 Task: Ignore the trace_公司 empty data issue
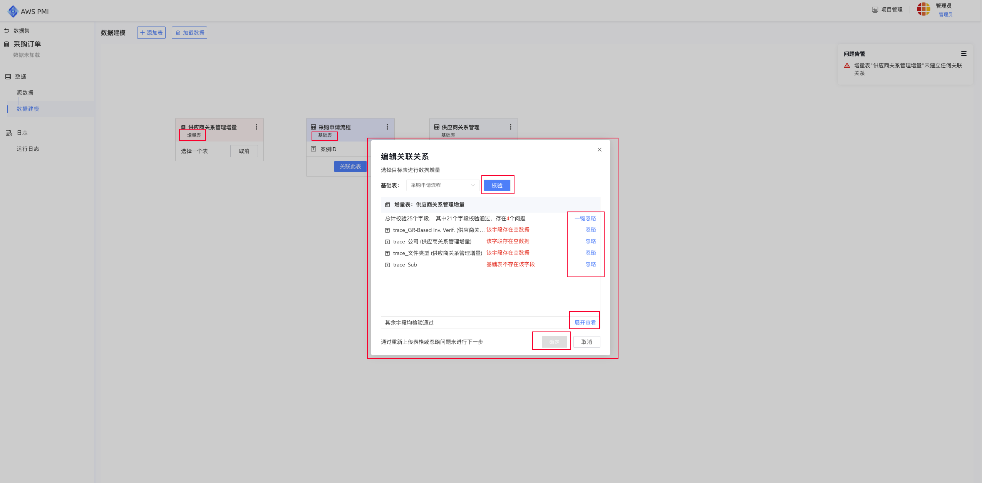pyautogui.click(x=591, y=241)
